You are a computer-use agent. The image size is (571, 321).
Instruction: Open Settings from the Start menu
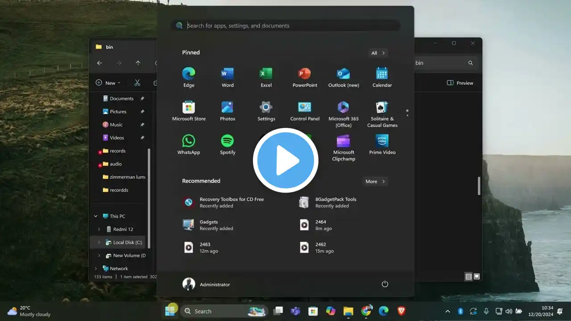click(266, 111)
